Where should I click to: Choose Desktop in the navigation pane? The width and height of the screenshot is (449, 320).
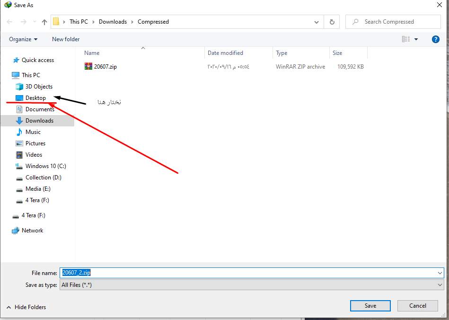tap(35, 98)
